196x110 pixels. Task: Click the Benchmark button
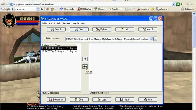point(56,100)
